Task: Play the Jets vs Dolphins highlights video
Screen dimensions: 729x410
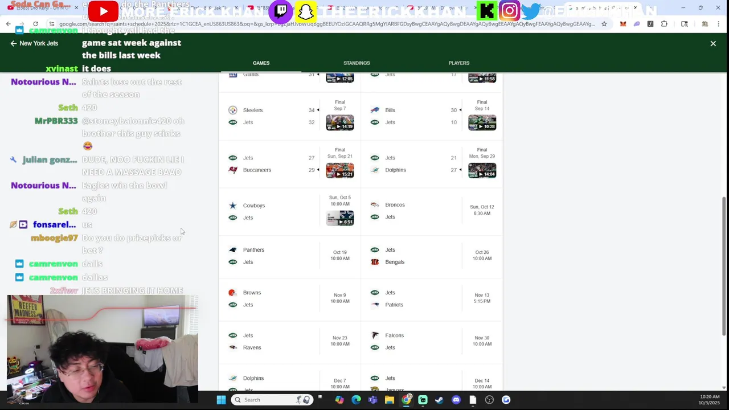Action: (482, 170)
